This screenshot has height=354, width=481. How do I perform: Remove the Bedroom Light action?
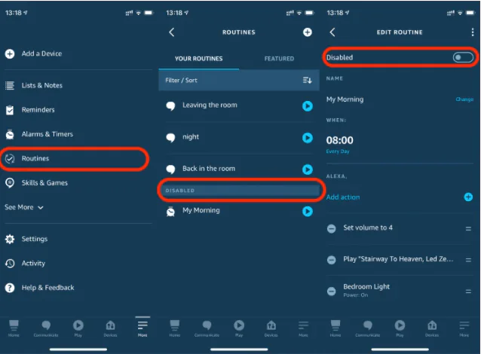(x=331, y=291)
